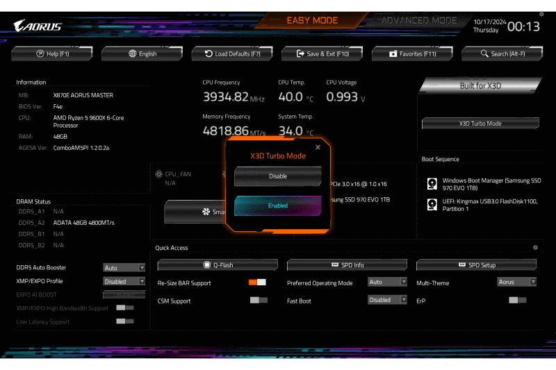Toggle XMP/EXPO High Bandwidth Support switch
This screenshot has height=370, width=556.
pos(125,308)
